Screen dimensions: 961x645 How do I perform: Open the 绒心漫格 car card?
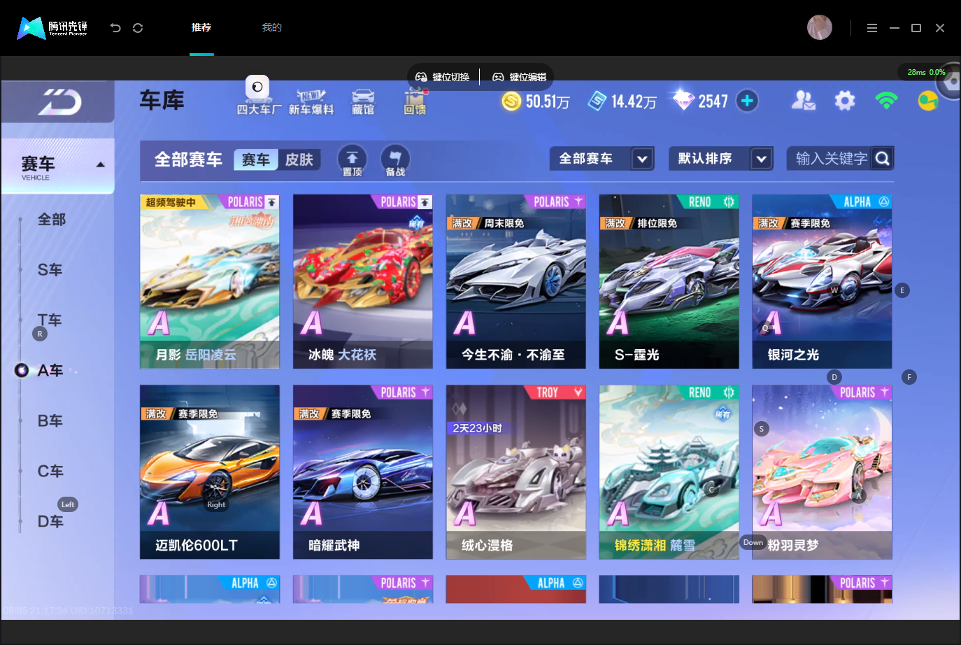(516, 472)
